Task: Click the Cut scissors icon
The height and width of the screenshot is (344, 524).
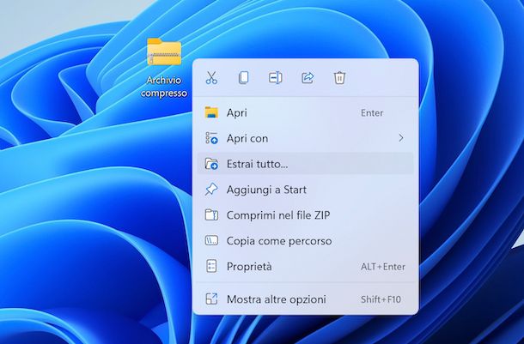Action: (211, 78)
